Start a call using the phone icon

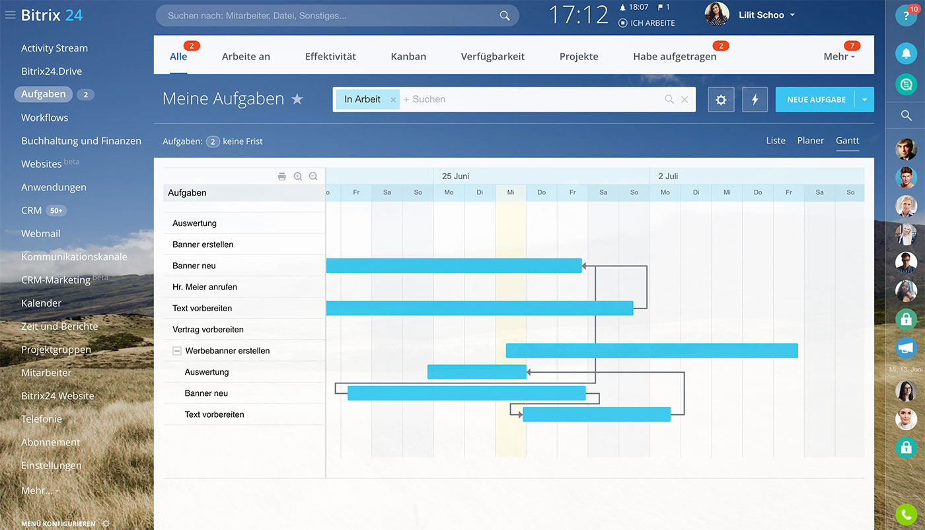(x=906, y=514)
